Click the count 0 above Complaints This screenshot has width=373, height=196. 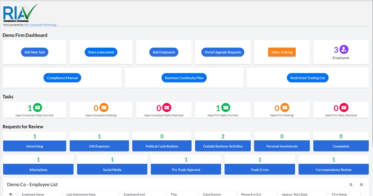341,137
